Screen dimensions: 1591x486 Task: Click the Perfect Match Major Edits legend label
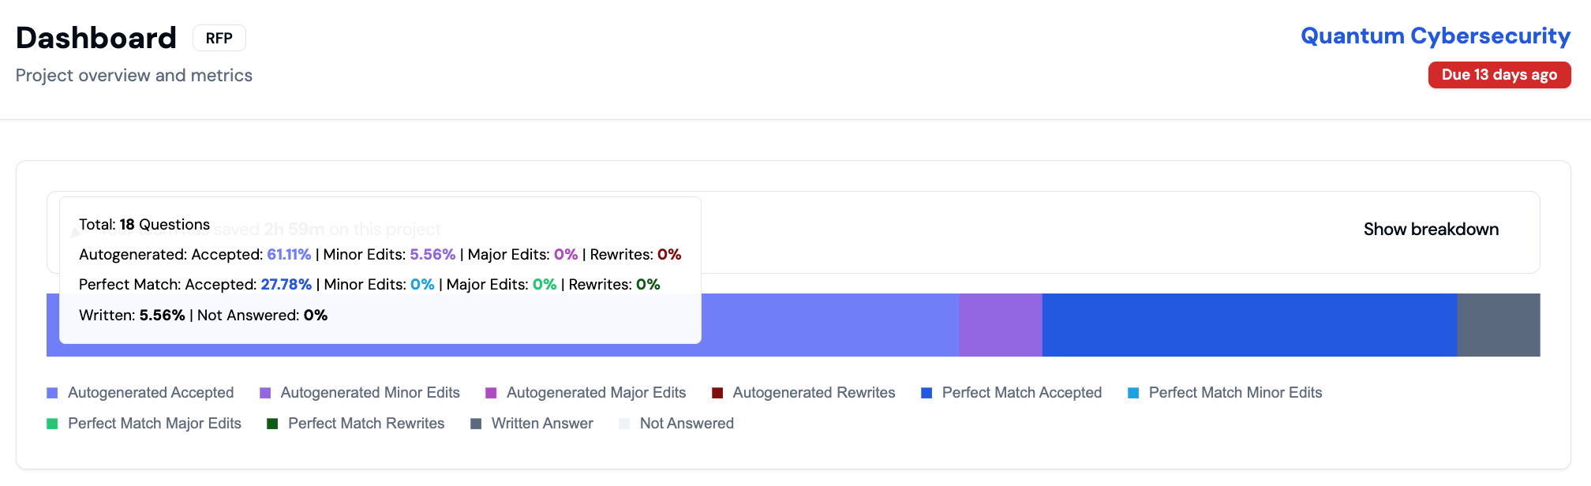[x=155, y=424]
